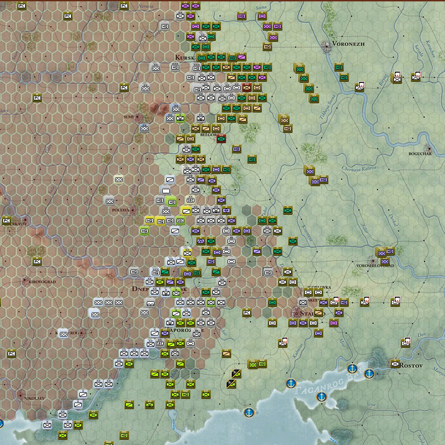This screenshot has width=445, height=445.
Task: Select the lime motorized counter north of the black counters
Action: click(x=252, y=364)
